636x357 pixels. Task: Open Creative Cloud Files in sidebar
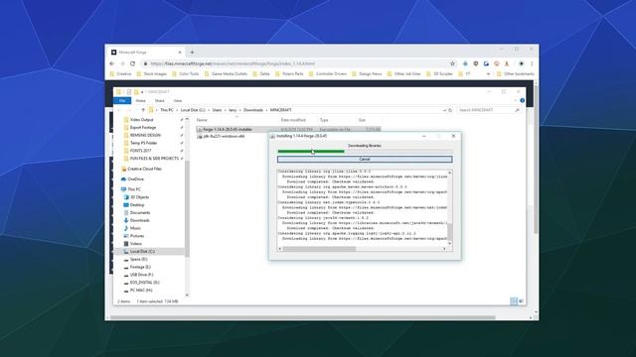click(144, 169)
